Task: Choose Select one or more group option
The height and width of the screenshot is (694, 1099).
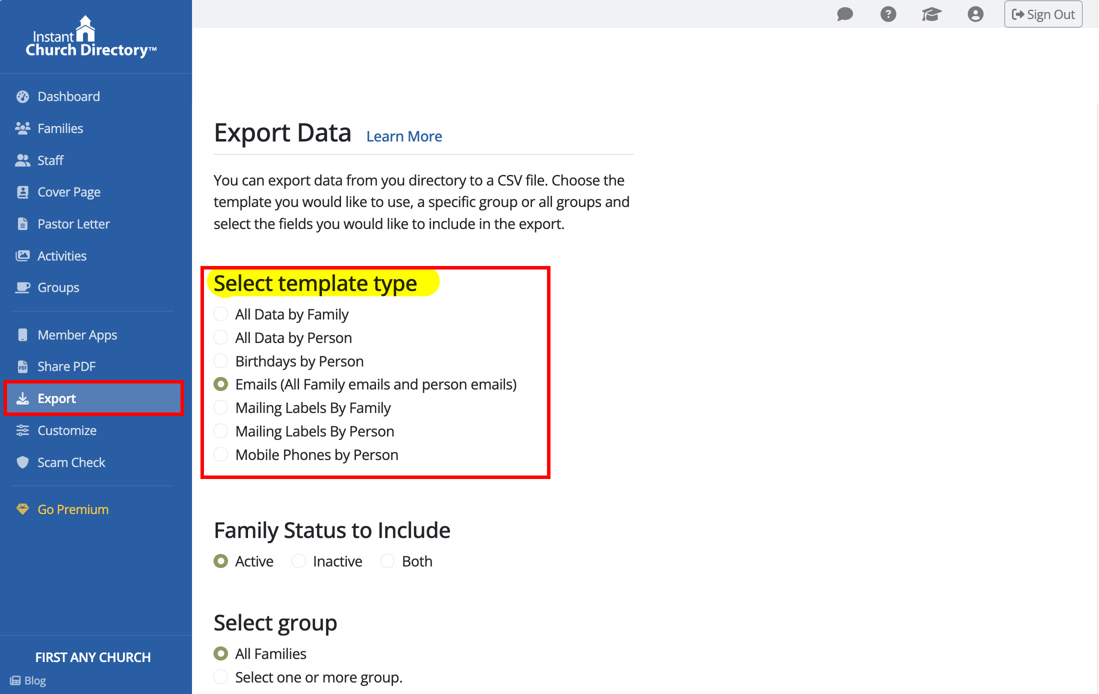Action: tap(220, 677)
